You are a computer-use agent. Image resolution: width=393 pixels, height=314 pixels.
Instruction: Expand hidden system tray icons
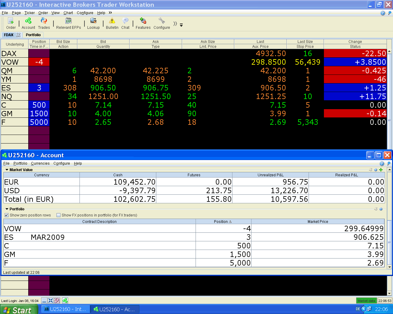tap(364, 309)
